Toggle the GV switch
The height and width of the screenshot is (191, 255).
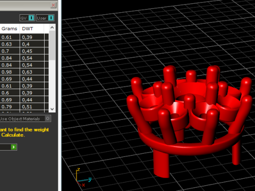tap(31, 18)
